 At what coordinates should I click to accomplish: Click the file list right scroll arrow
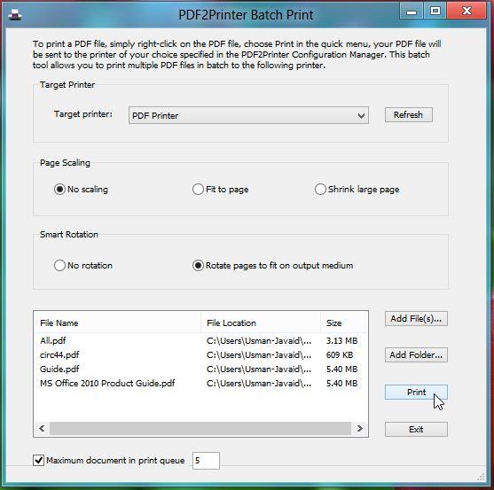click(360, 429)
